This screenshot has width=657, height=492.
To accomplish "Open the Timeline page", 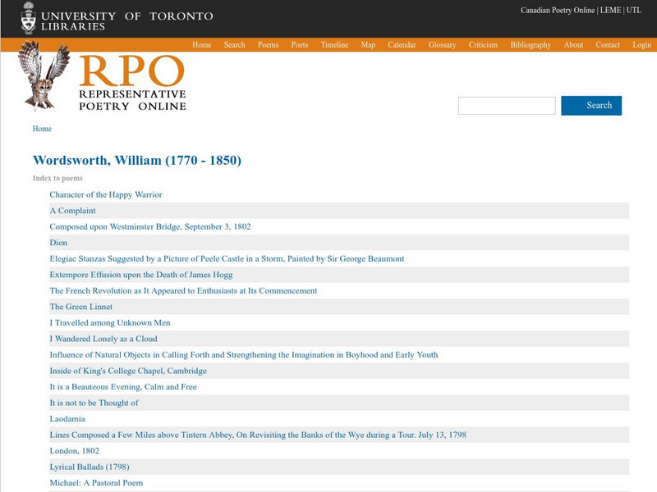I will [334, 45].
